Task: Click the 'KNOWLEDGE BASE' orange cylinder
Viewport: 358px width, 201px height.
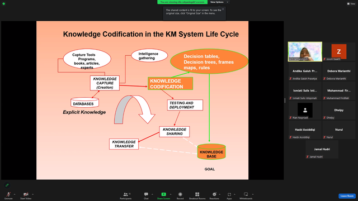Action: point(211,151)
